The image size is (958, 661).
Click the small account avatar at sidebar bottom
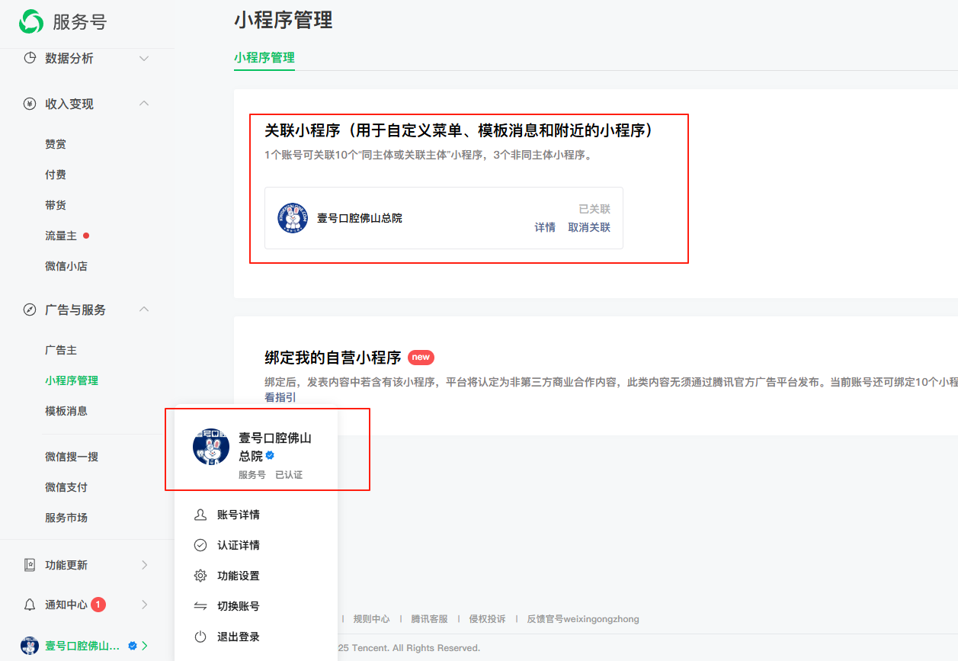pyautogui.click(x=30, y=646)
